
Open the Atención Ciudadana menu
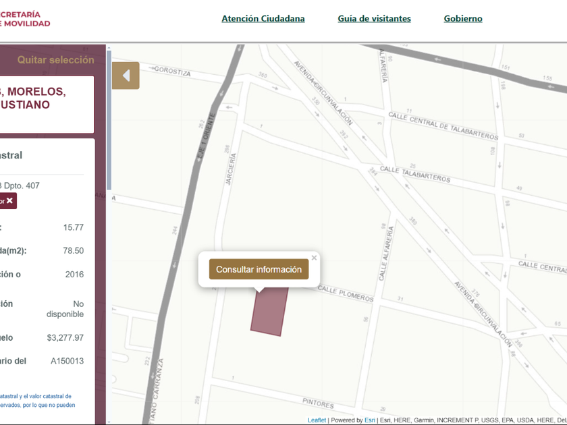pyautogui.click(x=263, y=19)
